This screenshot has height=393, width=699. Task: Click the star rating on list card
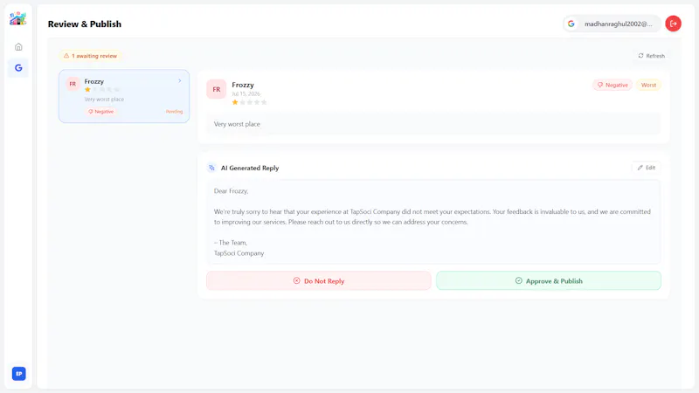pyautogui.click(x=102, y=90)
